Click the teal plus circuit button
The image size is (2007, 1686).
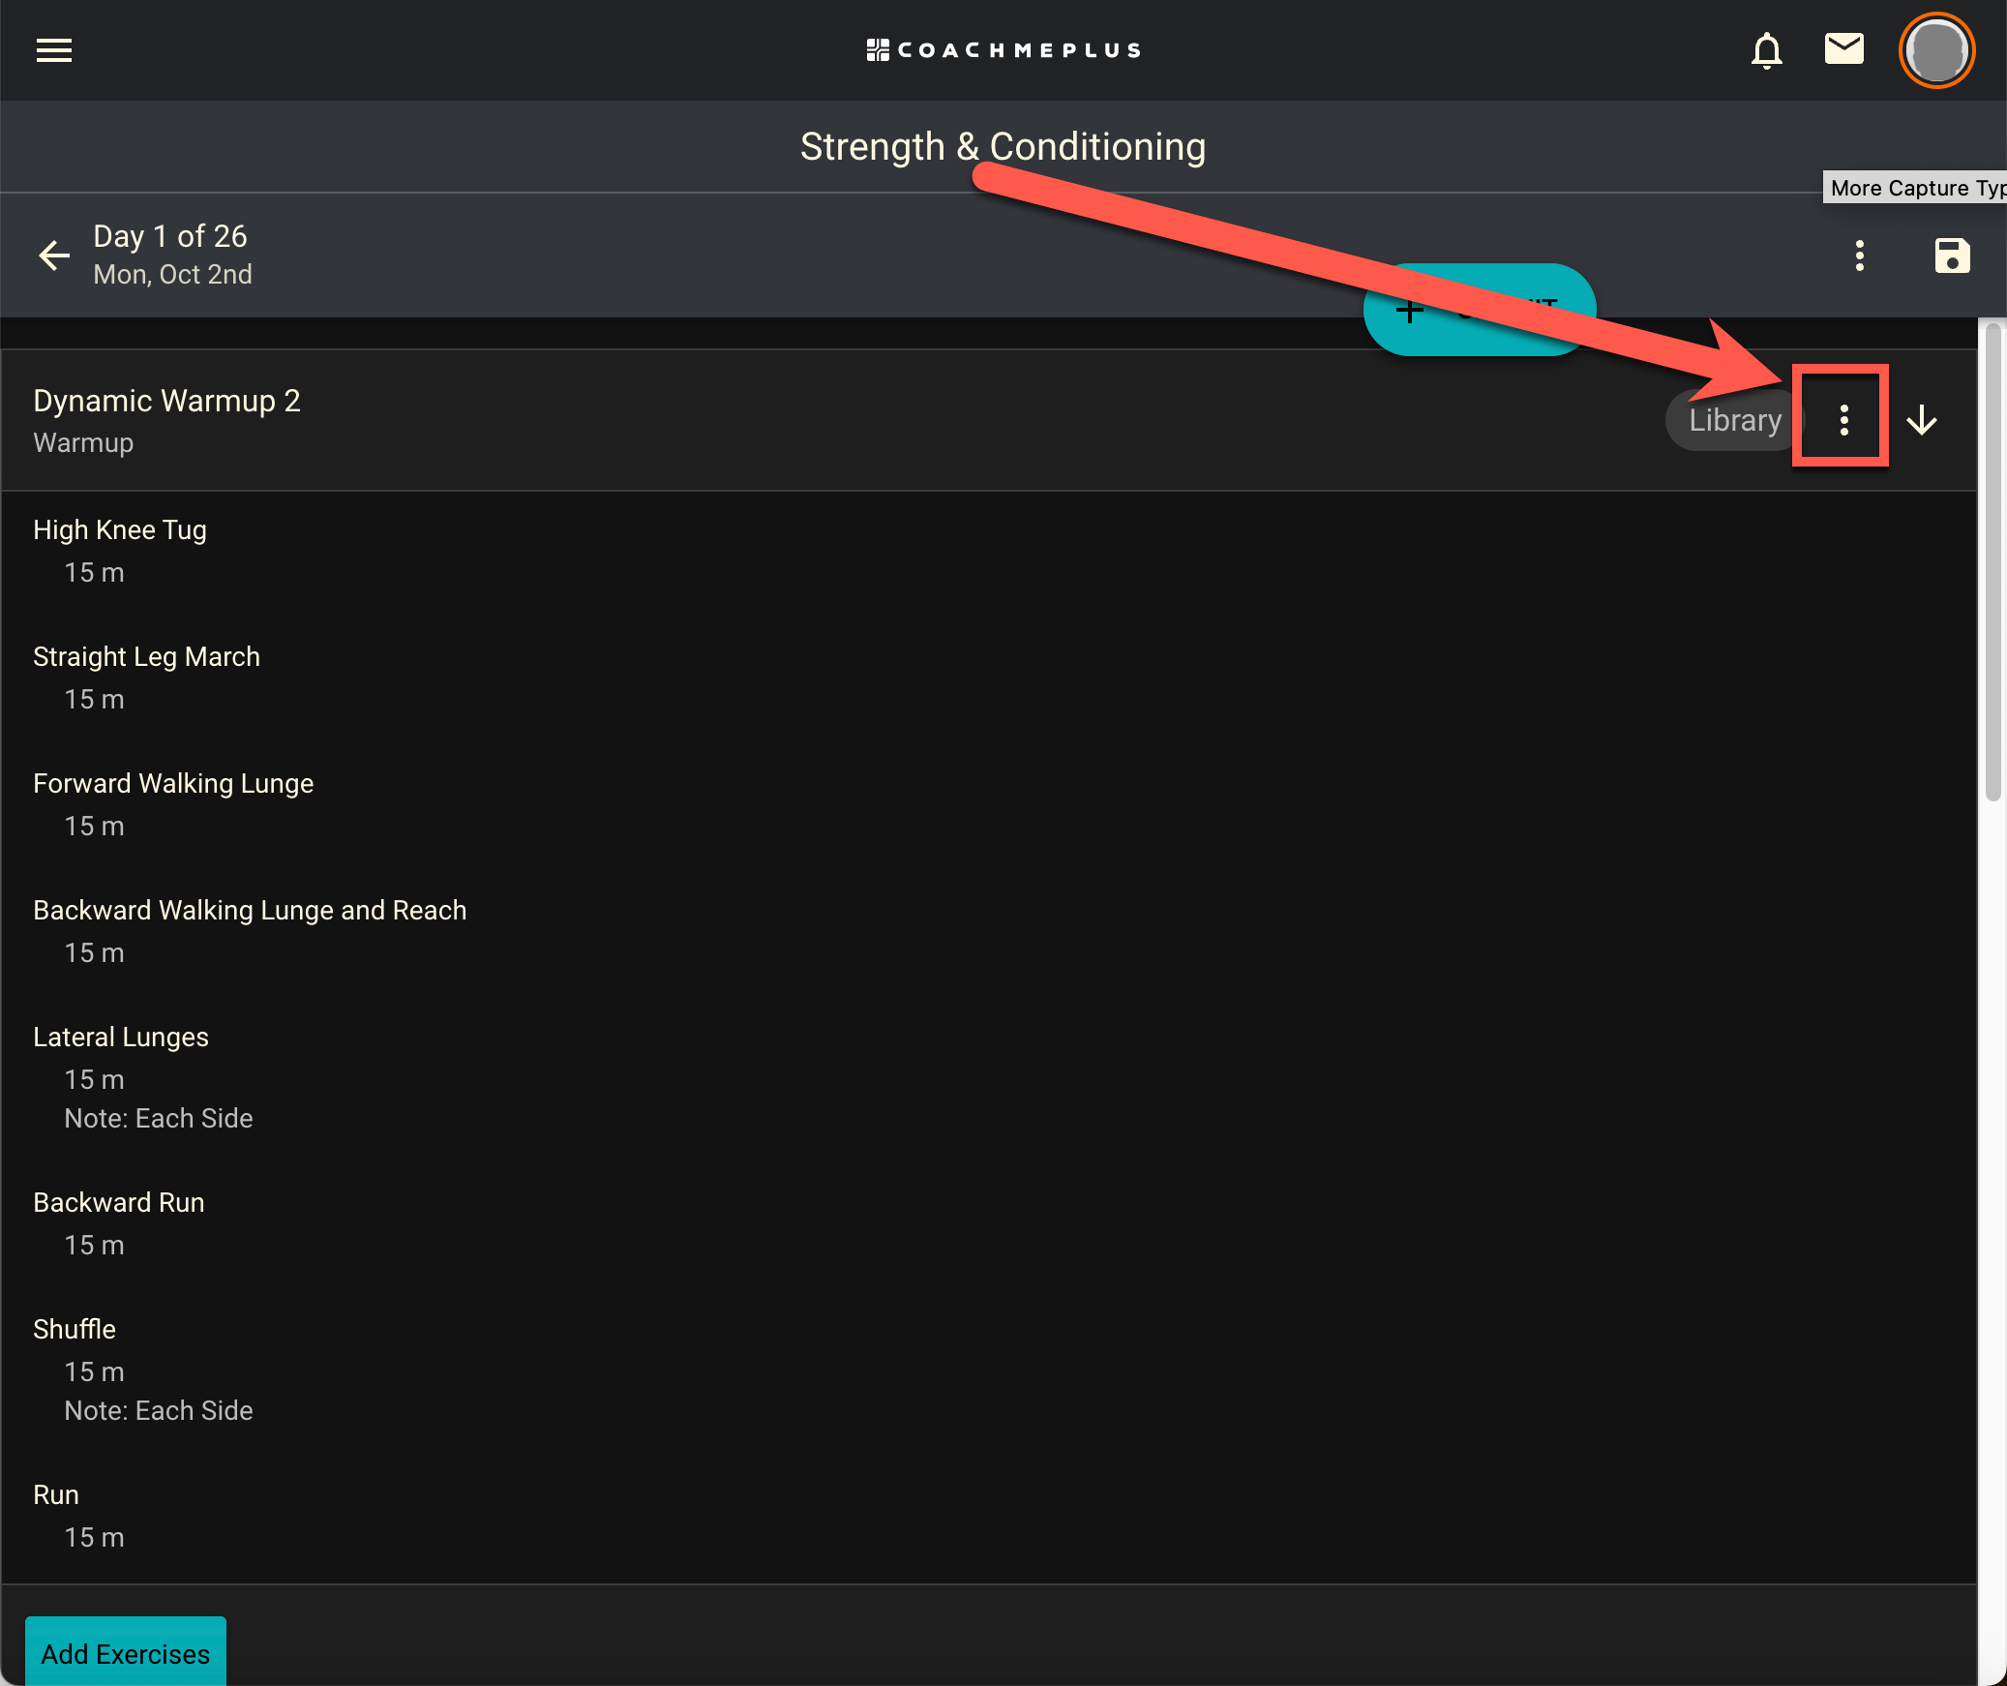click(x=1479, y=310)
